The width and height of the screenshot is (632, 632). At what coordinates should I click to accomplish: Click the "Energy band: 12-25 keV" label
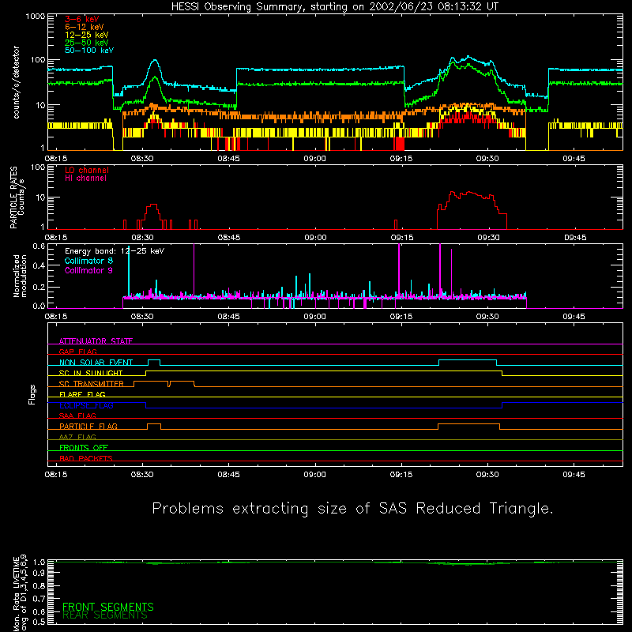click(x=115, y=251)
